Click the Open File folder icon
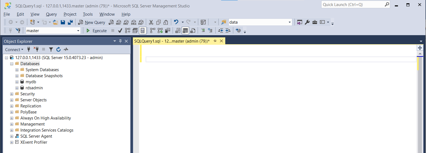The width and height of the screenshot is (426, 153). pos(55,22)
